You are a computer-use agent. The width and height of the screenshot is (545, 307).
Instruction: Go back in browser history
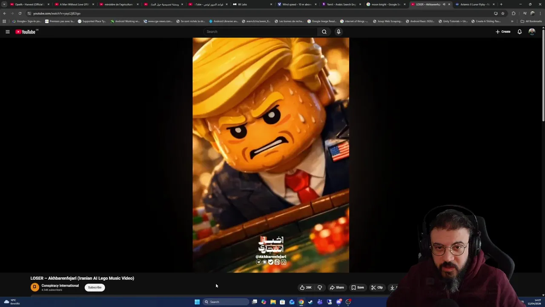(5, 13)
